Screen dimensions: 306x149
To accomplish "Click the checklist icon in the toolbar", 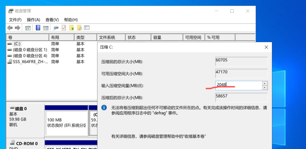I will (x=87, y=28).
